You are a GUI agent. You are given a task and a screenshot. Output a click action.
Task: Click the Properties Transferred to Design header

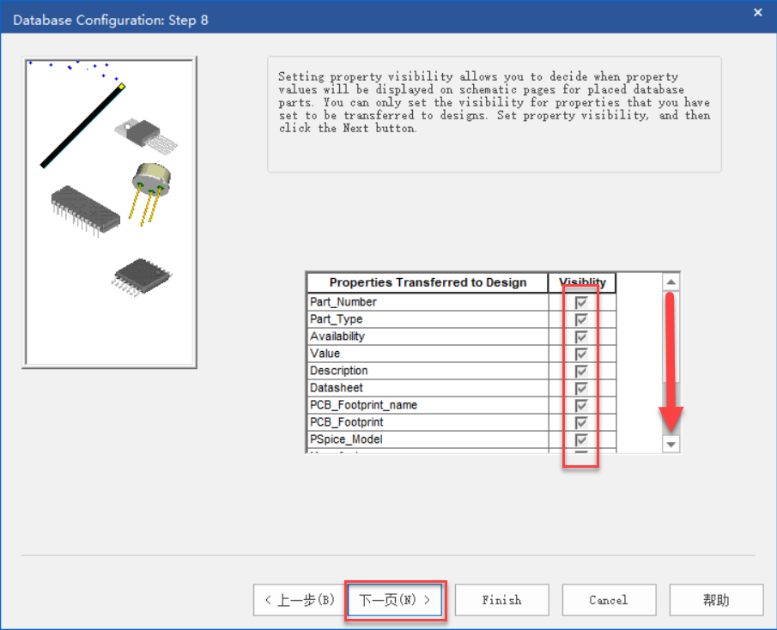pos(428,282)
